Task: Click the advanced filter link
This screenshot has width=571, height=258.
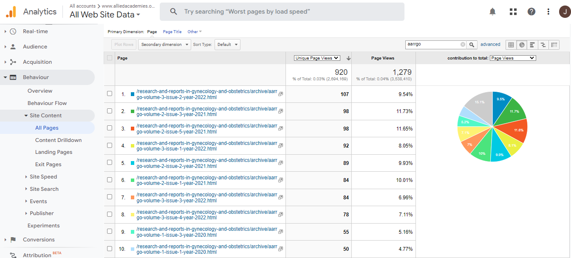Action: click(x=490, y=44)
